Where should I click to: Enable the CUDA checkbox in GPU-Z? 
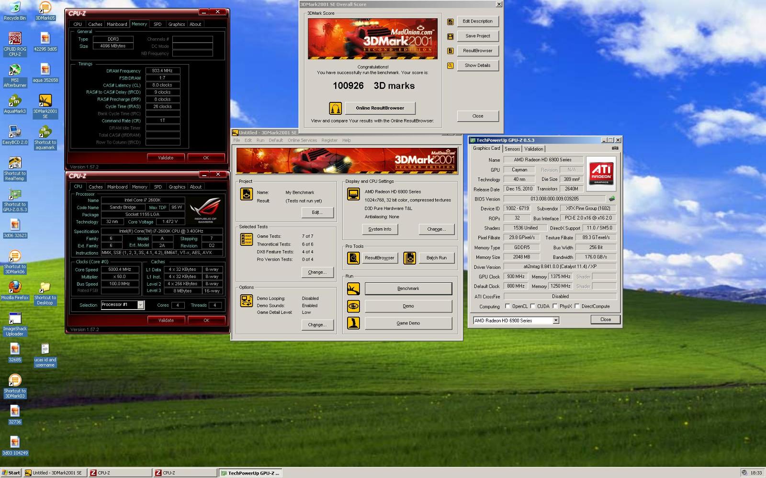pos(532,306)
